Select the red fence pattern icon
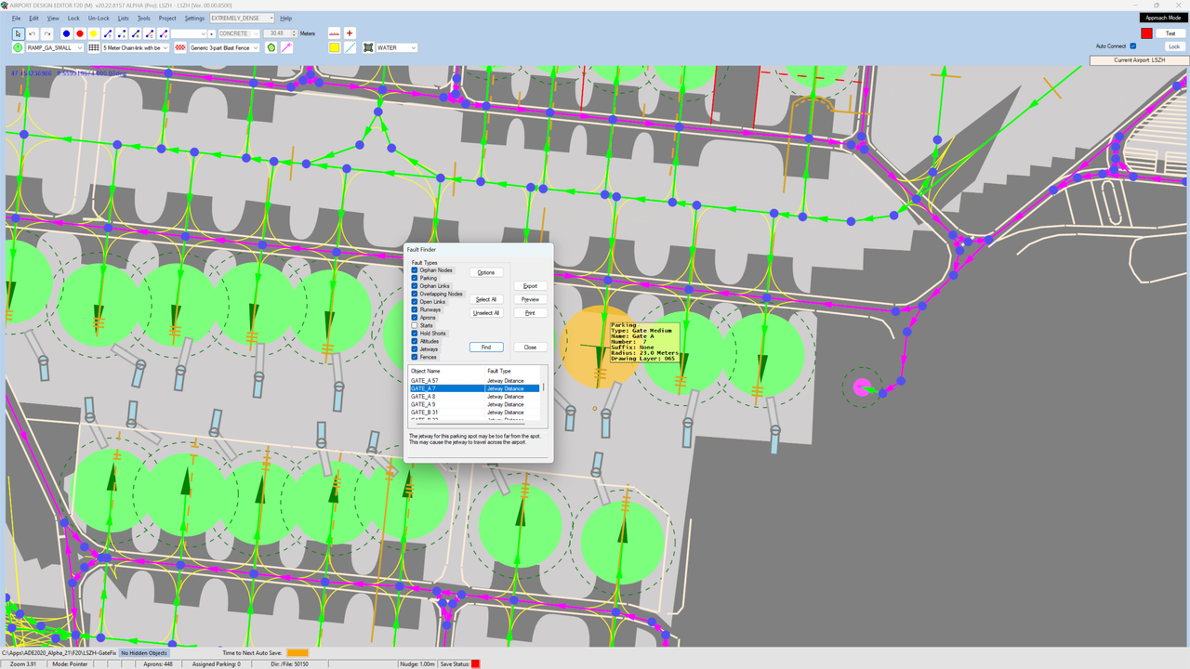Viewport: 1190px width, 669px height. pos(180,47)
